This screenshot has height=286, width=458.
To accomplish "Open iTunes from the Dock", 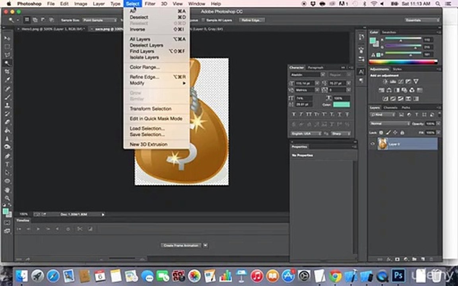I will [x=257, y=276].
